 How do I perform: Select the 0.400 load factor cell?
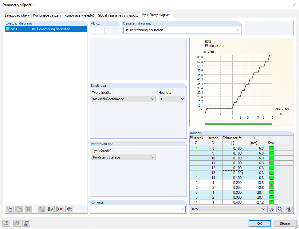coord(233,202)
